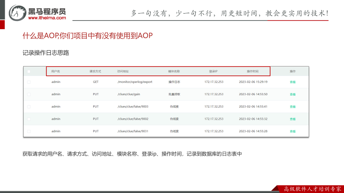Click the 访问地址 column header
The width and height of the screenshot is (344, 193).
(x=123, y=71)
